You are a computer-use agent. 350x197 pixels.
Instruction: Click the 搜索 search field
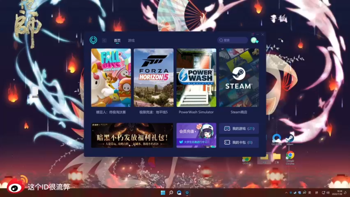pyautogui.click(x=233, y=40)
